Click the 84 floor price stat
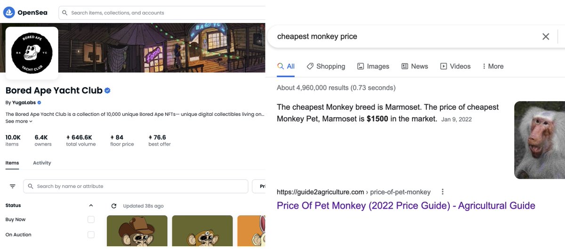565x252 pixels. point(122,140)
